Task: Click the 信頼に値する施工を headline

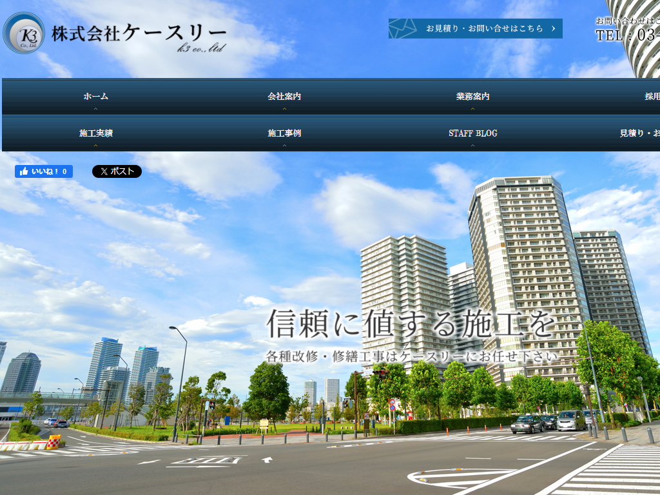Action: (x=411, y=324)
